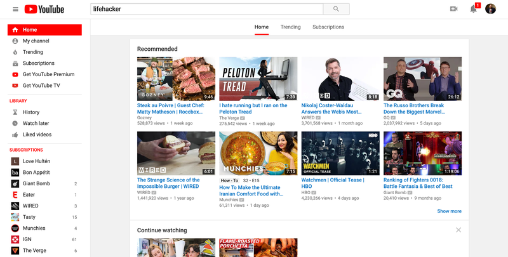This screenshot has width=508, height=257.
Task: Click the Impossible Burger WIRED thumbnail
Action: pyautogui.click(x=176, y=154)
